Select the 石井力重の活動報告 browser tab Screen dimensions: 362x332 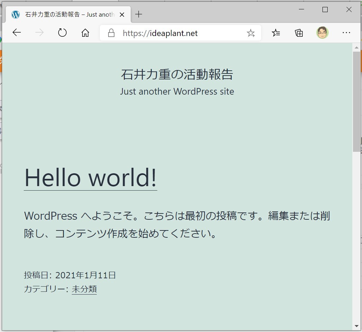point(66,15)
